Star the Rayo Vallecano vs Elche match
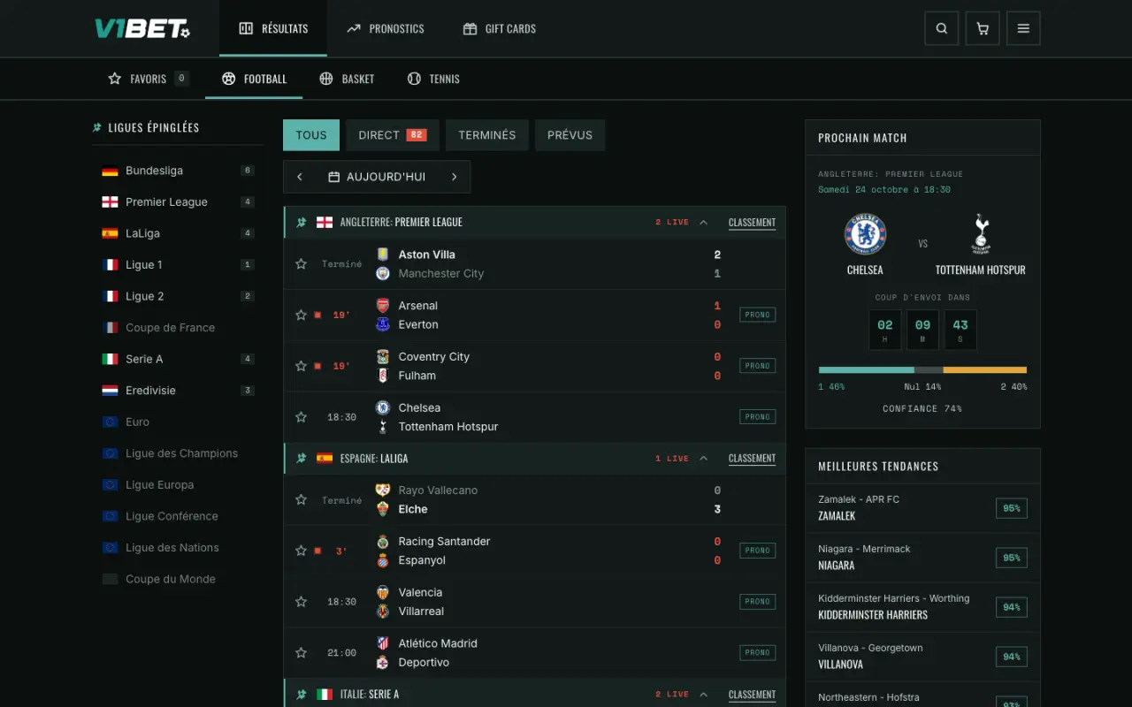Viewport: 1132px width, 707px height. click(301, 500)
